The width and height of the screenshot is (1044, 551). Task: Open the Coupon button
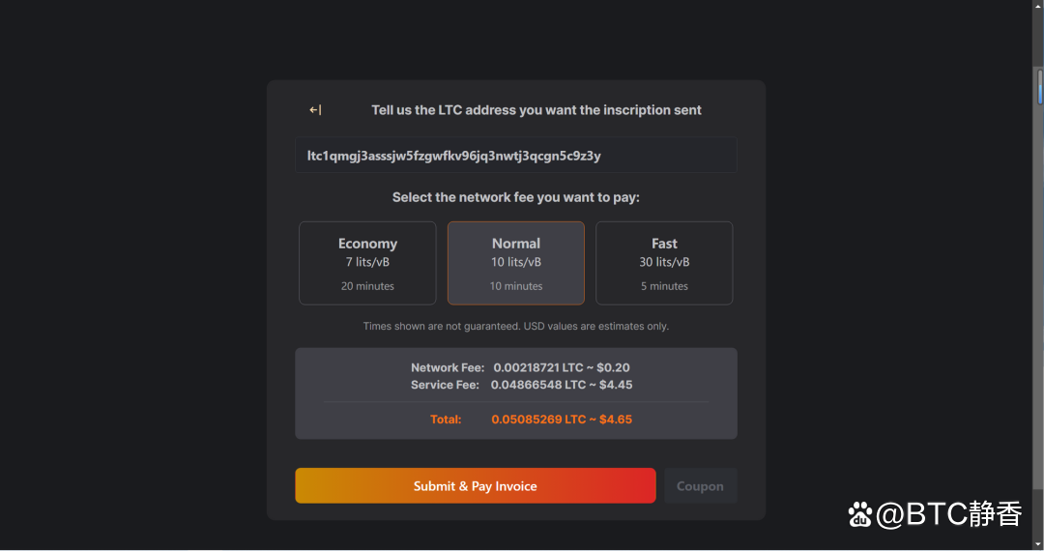point(700,486)
